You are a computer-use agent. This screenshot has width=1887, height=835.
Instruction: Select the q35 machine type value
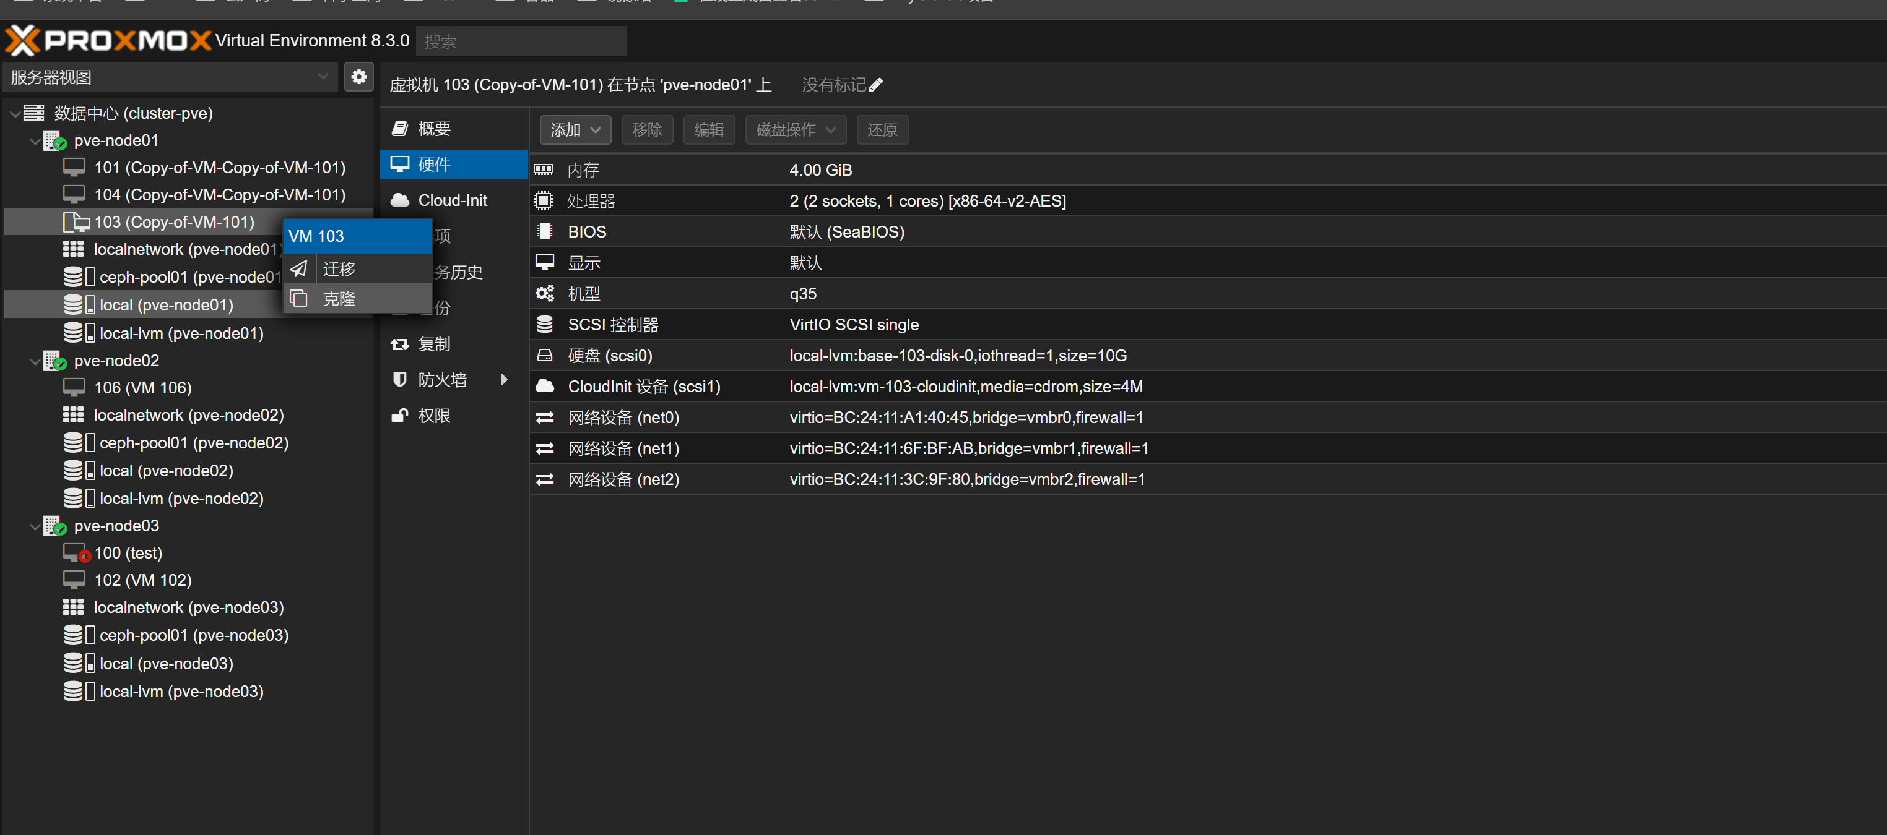(x=803, y=294)
